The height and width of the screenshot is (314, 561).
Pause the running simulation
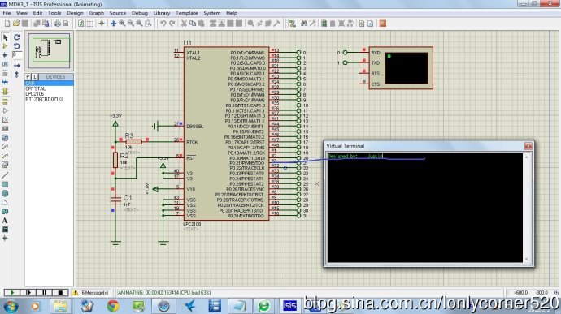44,293
